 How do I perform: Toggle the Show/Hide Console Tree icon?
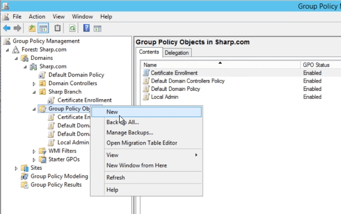point(43,28)
